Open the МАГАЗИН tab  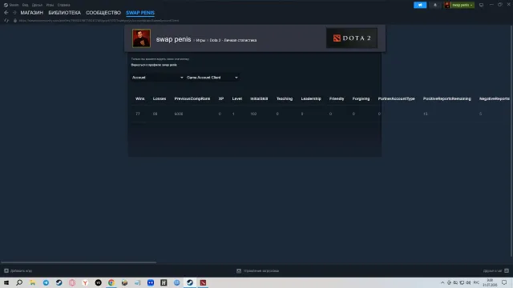(x=32, y=13)
